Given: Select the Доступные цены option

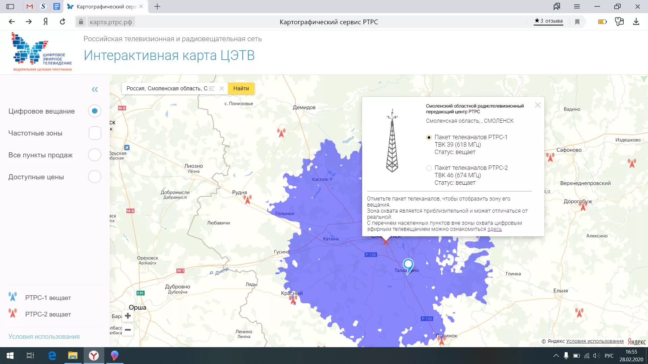Looking at the screenshot, I should (95, 177).
